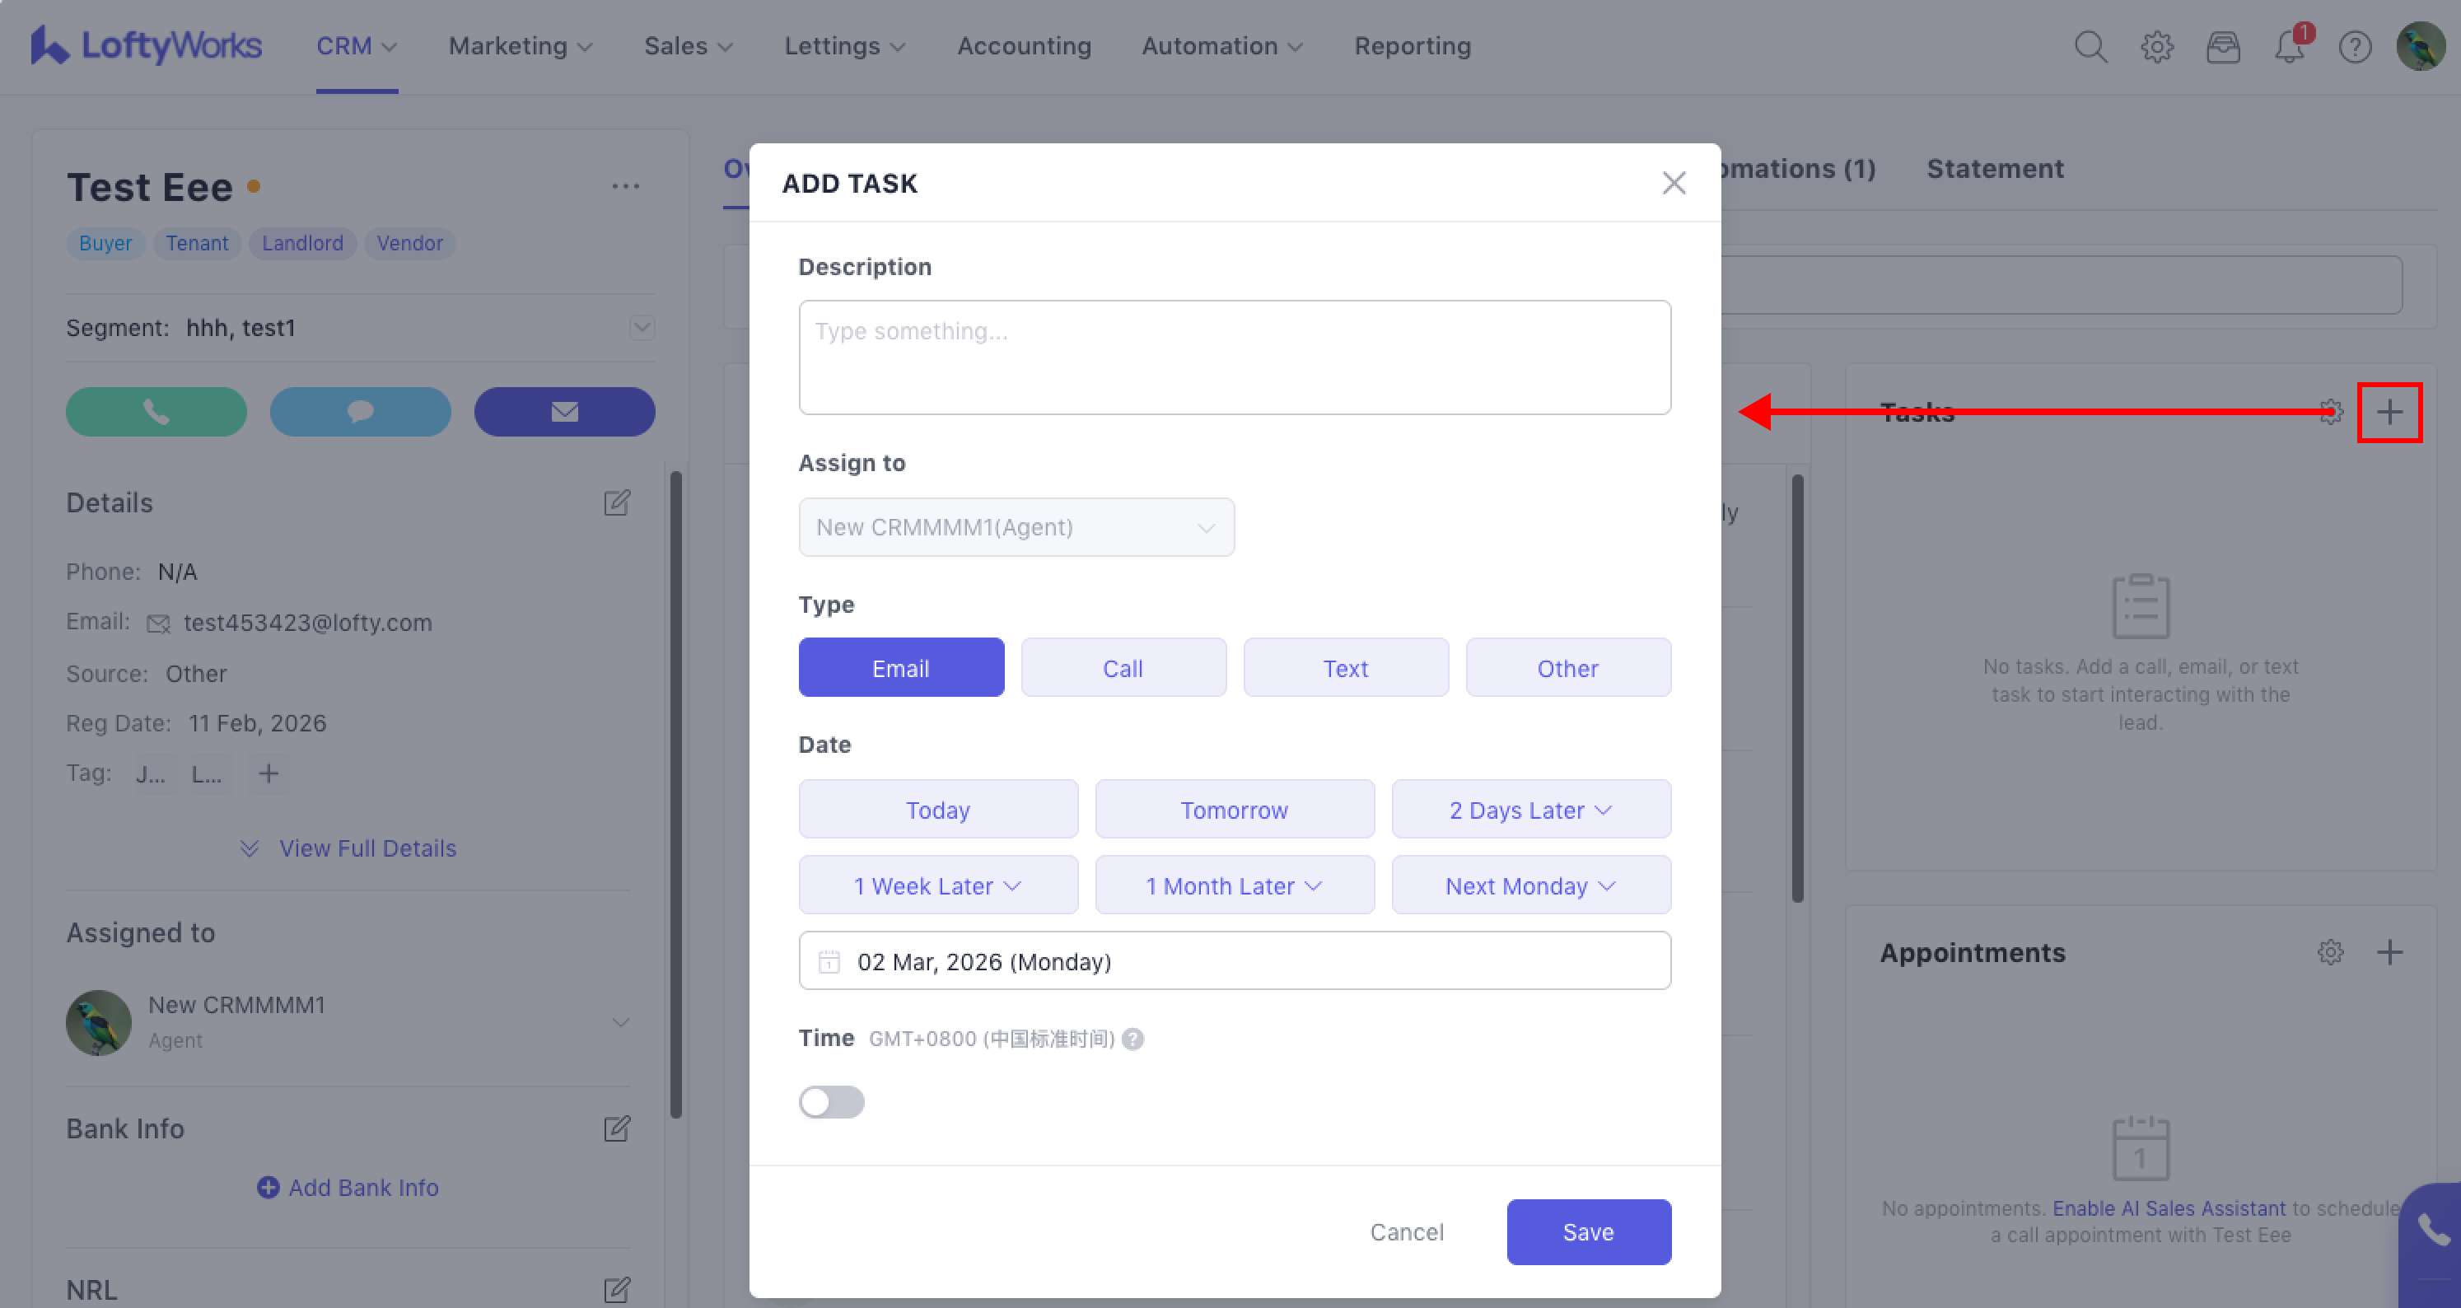2461x1308 pixels.
Task: Click the inbox tray icon
Action: click(x=2223, y=46)
